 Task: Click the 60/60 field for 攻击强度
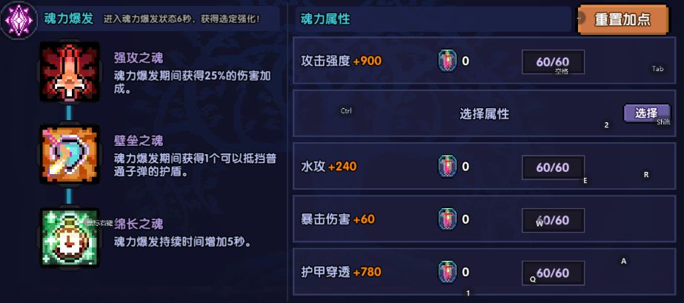pos(553,62)
